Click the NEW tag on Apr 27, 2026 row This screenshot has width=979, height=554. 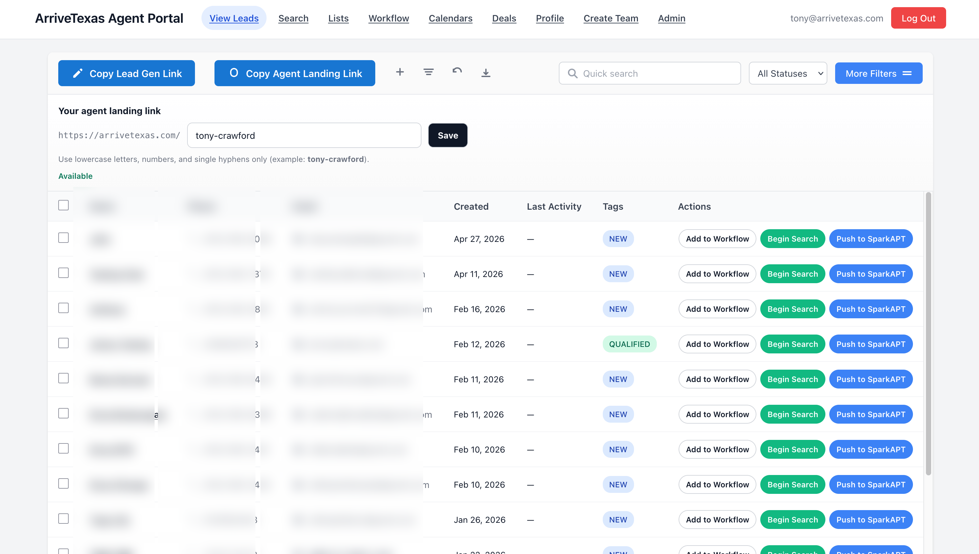click(x=618, y=239)
